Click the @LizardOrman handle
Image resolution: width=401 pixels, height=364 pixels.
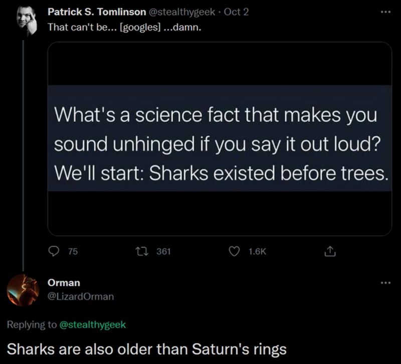click(x=80, y=296)
